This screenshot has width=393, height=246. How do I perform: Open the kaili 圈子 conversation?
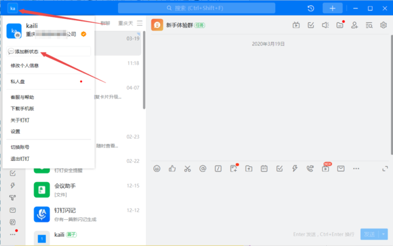tap(86, 236)
